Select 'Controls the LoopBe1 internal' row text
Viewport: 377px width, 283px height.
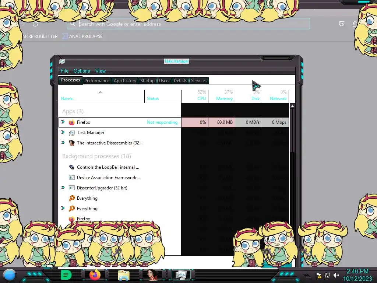(x=108, y=167)
